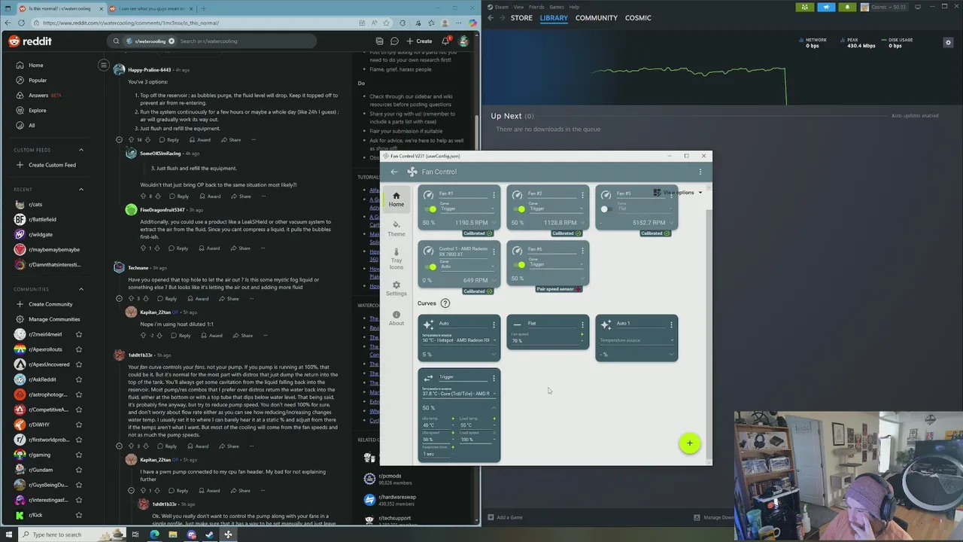
Task: Click Steam notifications bell icon
Action: [x=847, y=7]
